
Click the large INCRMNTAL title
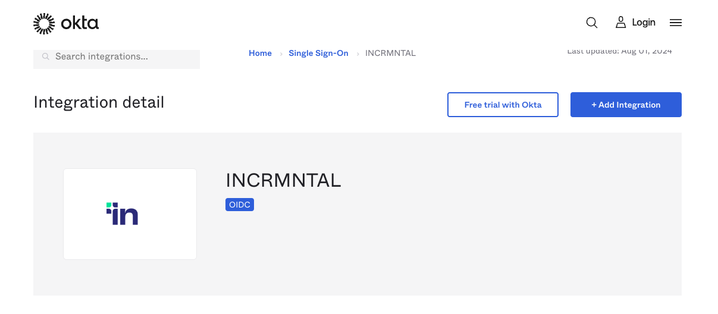pyautogui.click(x=283, y=180)
